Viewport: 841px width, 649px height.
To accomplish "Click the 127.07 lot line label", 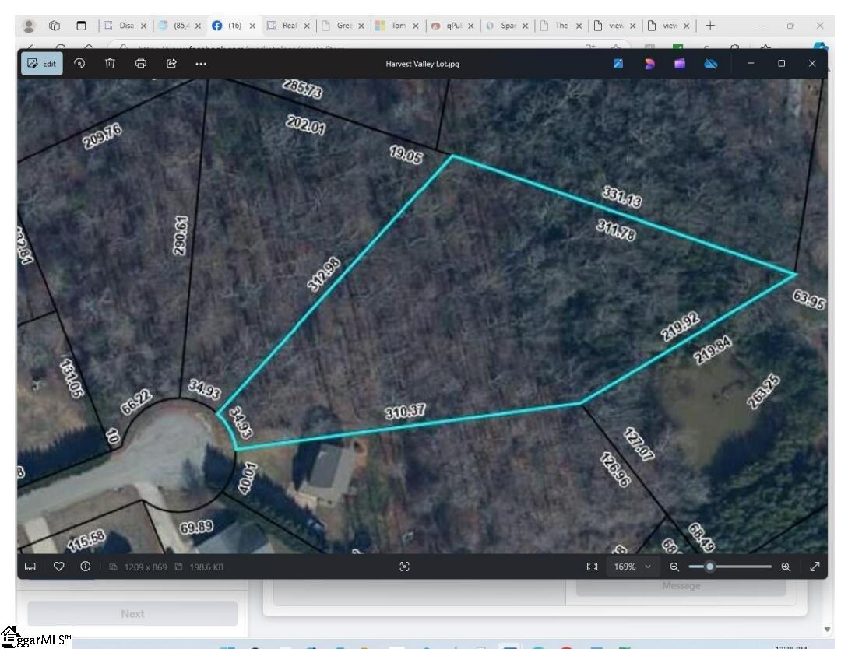I will pos(639,444).
